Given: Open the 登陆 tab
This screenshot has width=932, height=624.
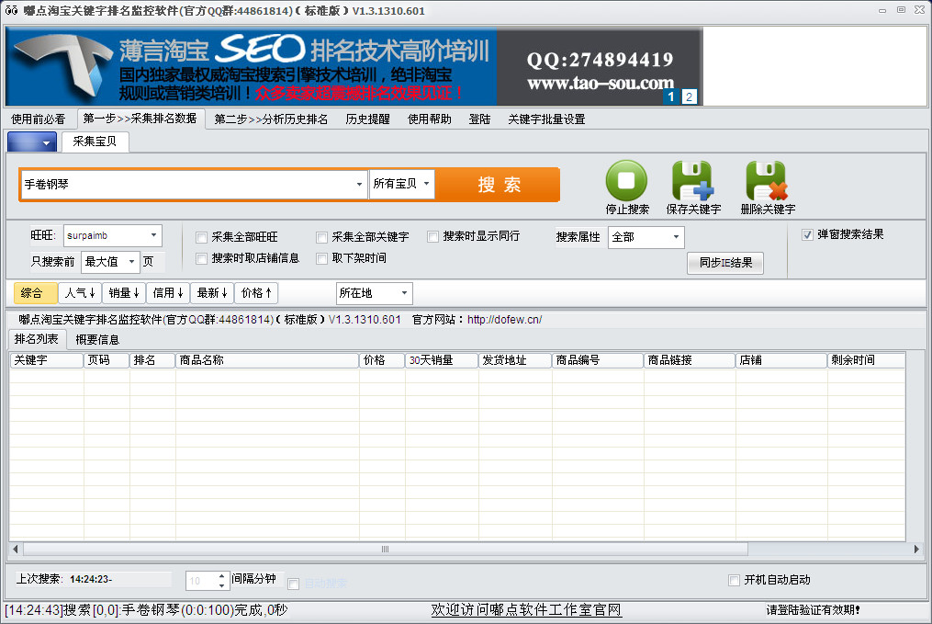Looking at the screenshot, I should [479, 119].
